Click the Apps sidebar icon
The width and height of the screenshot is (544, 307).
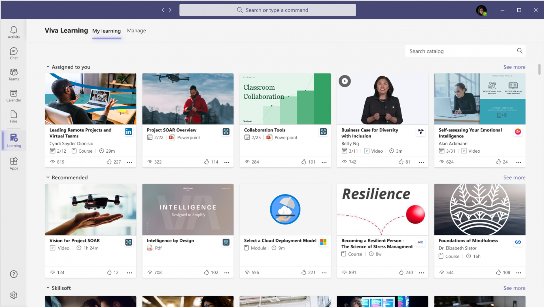click(x=14, y=164)
